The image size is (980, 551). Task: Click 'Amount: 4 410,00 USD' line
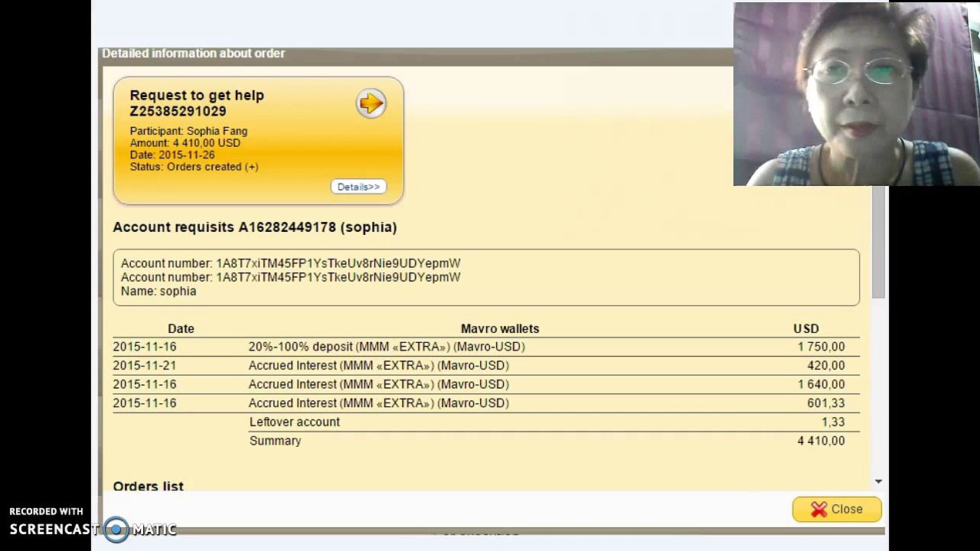(x=185, y=143)
